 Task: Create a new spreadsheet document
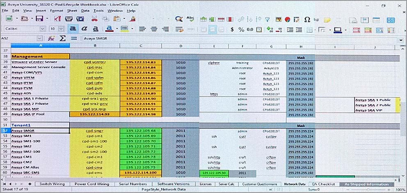(x=9, y=19)
